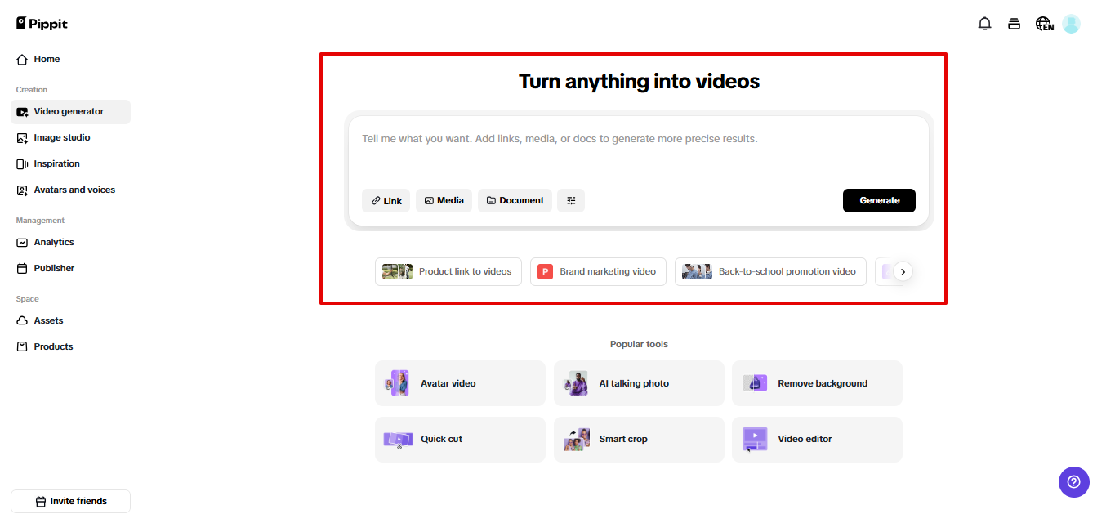Select Inspiration in the sidebar
This screenshot has width=1115, height=523.
(x=56, y=163)
